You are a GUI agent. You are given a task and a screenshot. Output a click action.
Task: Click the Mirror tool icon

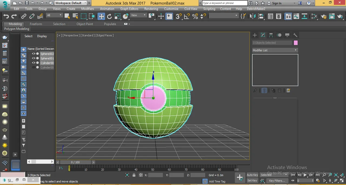253,16
